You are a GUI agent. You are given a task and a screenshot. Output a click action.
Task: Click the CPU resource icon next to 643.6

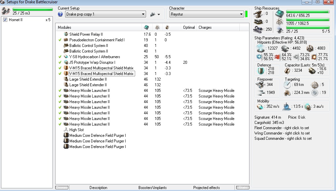pyautogui.click(x=280, y=14)
